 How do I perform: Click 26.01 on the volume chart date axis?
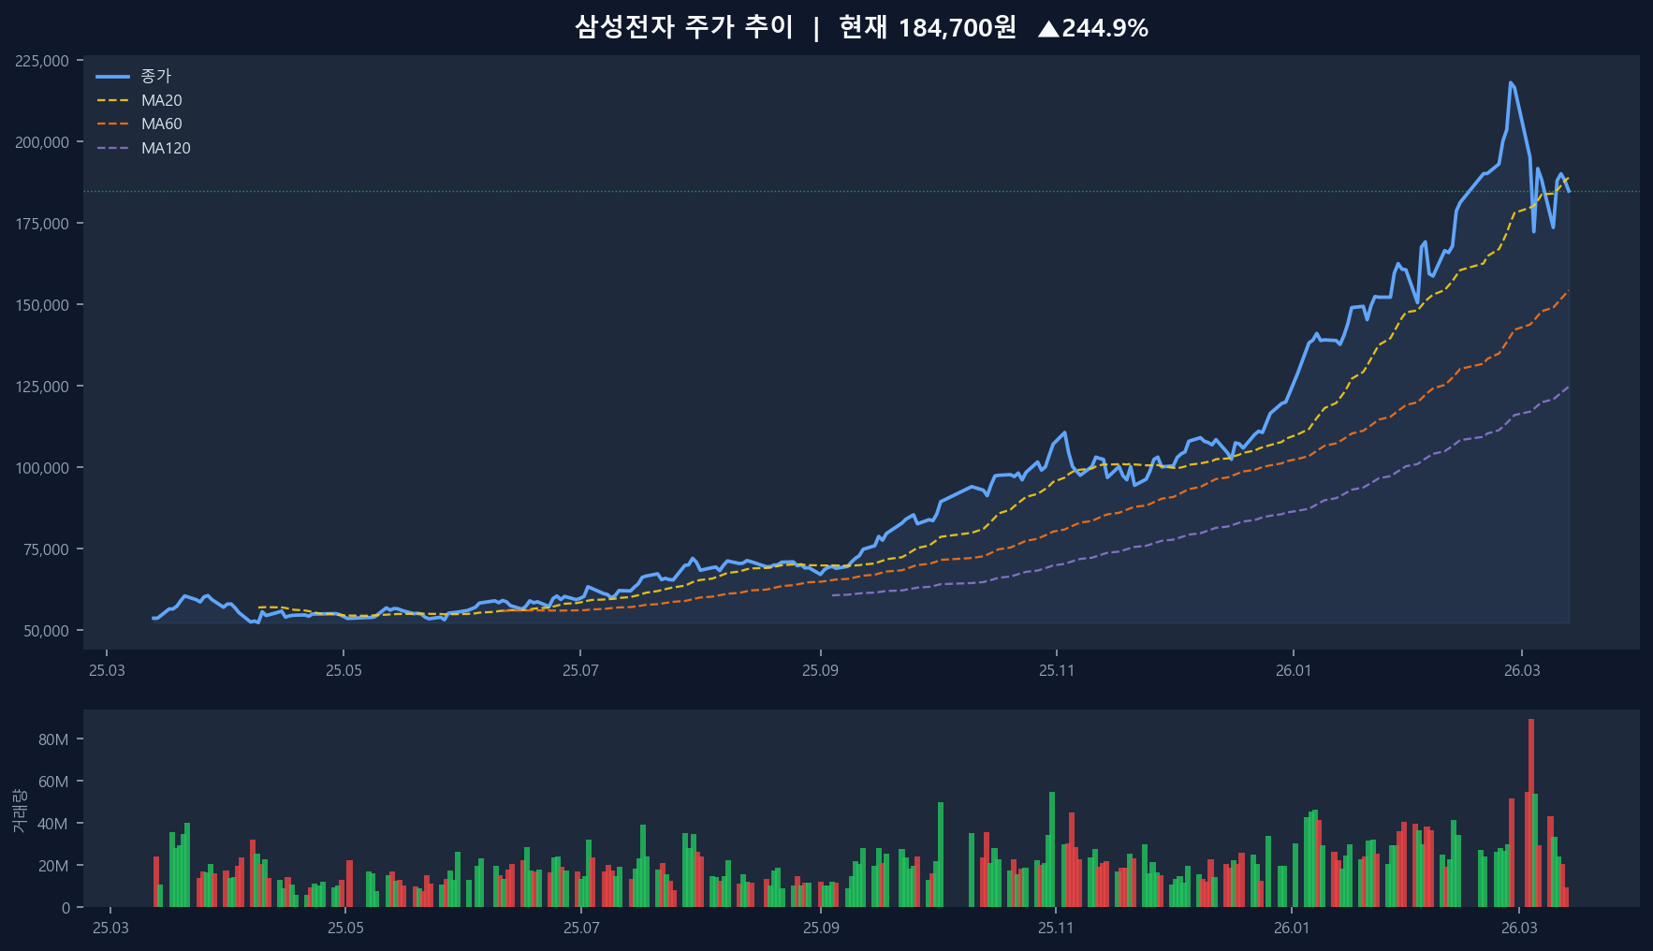[x=1292, y=928]
